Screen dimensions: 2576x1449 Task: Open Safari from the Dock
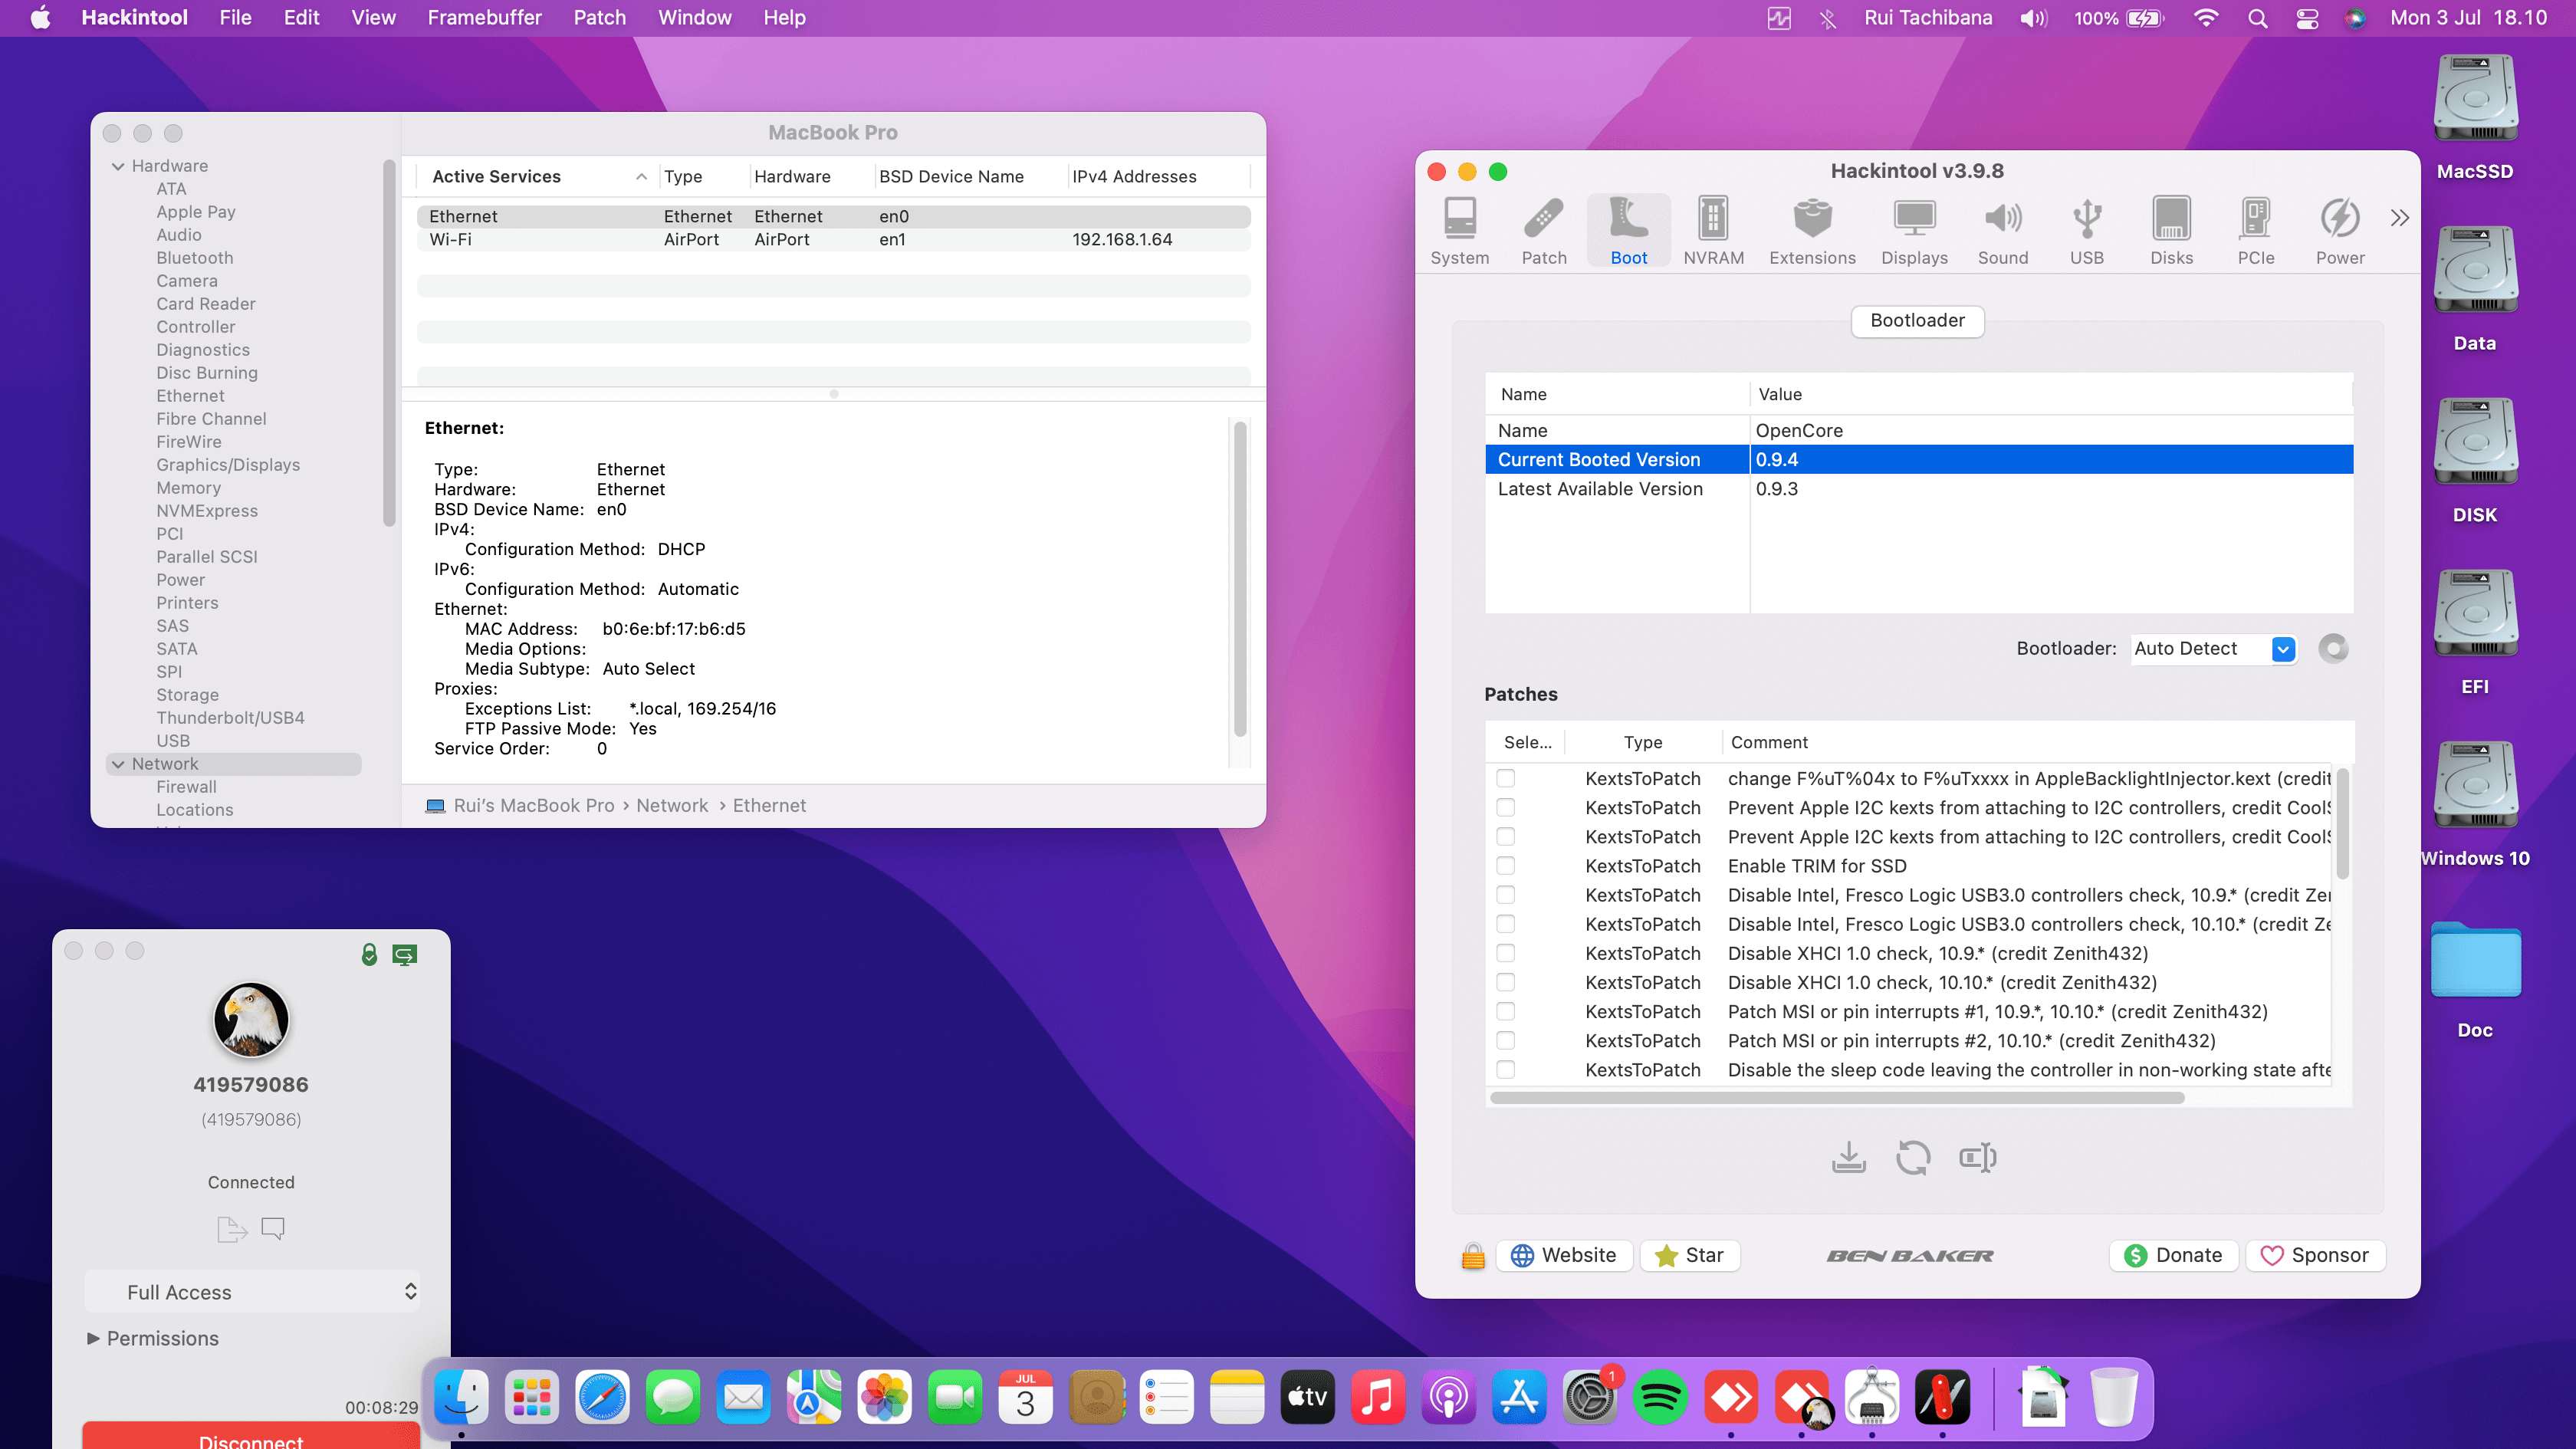tap(602, 1397)
